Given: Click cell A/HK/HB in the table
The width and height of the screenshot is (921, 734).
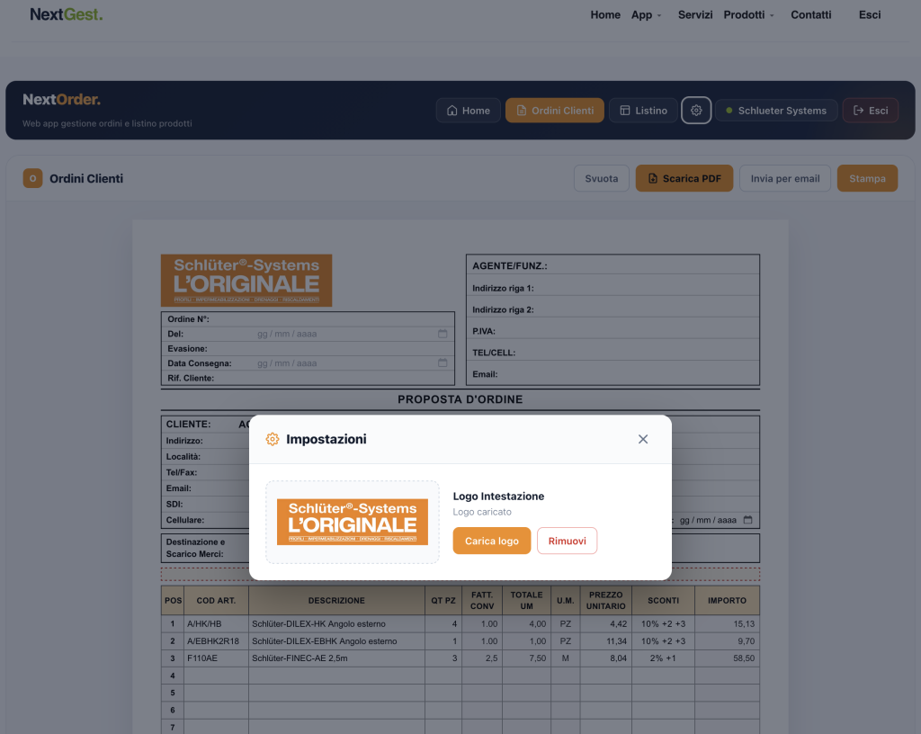Looking at the screenshot, I should click(x=216, y=623).
